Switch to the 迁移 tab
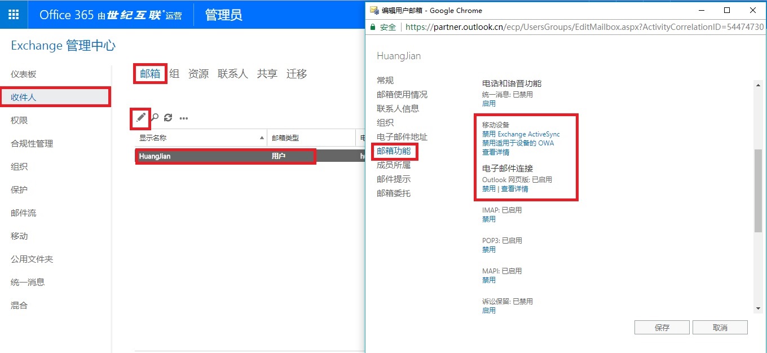Image resolution: width=767 pixels, height=353 pixels. 297,74
